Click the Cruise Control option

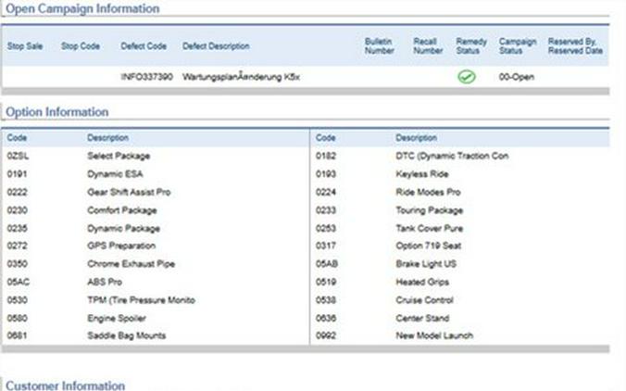pyautogui.click(x=424, y=300)
